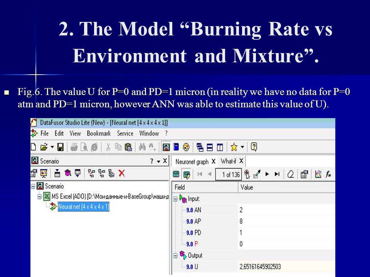Toggle the calculator with lightning auto-calc button
Viewport: 370px width, 277px height.
coord(187,175)
